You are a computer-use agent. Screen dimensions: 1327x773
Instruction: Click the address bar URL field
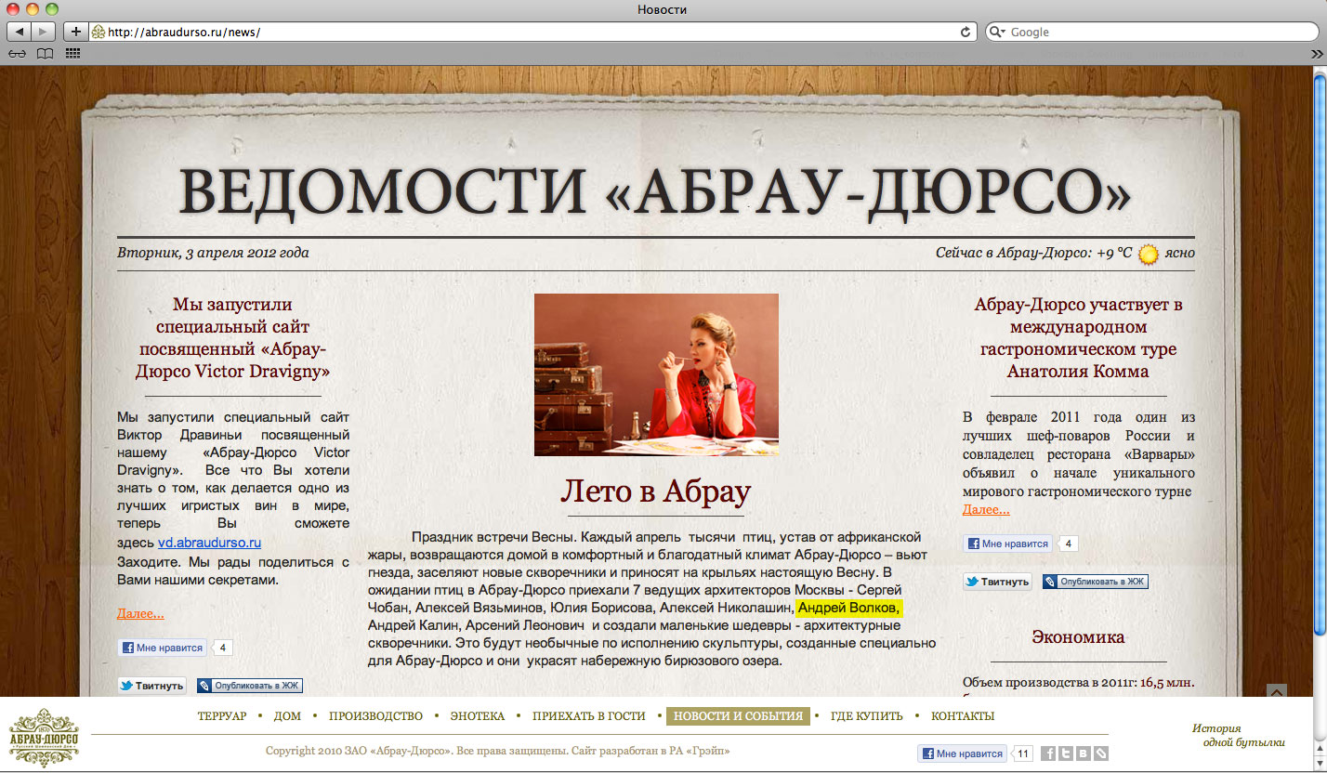[534, 32]
